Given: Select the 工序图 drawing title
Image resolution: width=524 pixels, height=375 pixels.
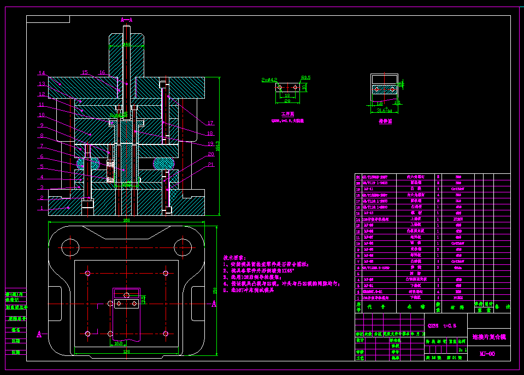Looking at the screenshot, I should click(x=287, y=114).
